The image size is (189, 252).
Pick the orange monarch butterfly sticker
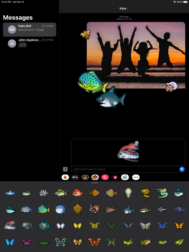179,226
